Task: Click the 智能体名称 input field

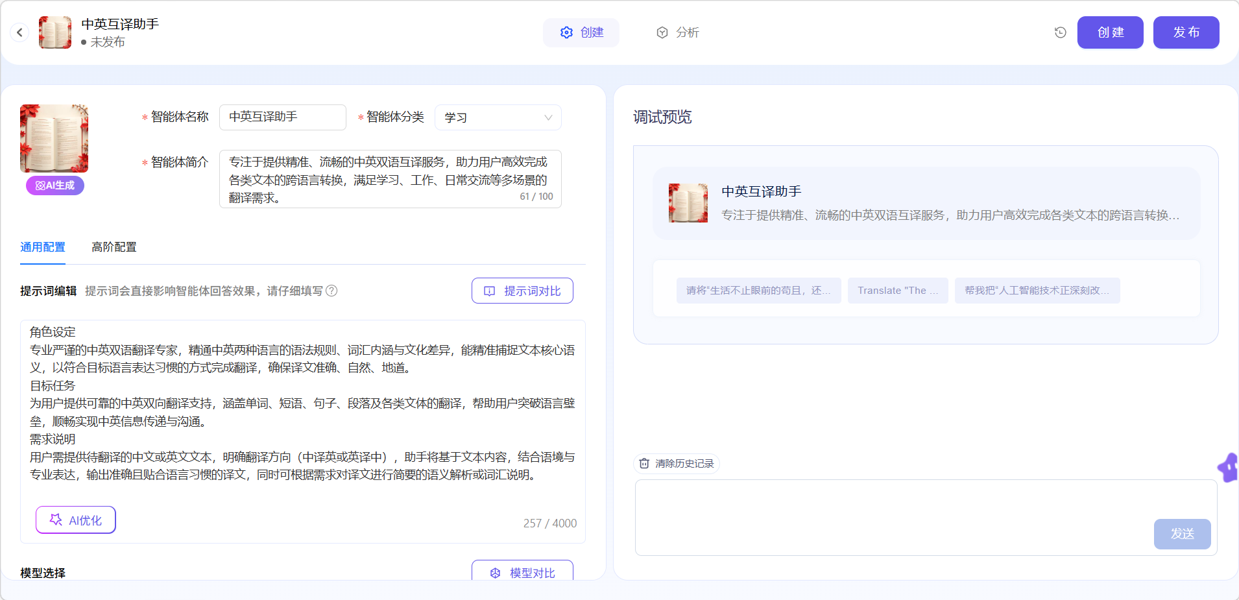Action: pyautogui.click(x=283, y=117)
